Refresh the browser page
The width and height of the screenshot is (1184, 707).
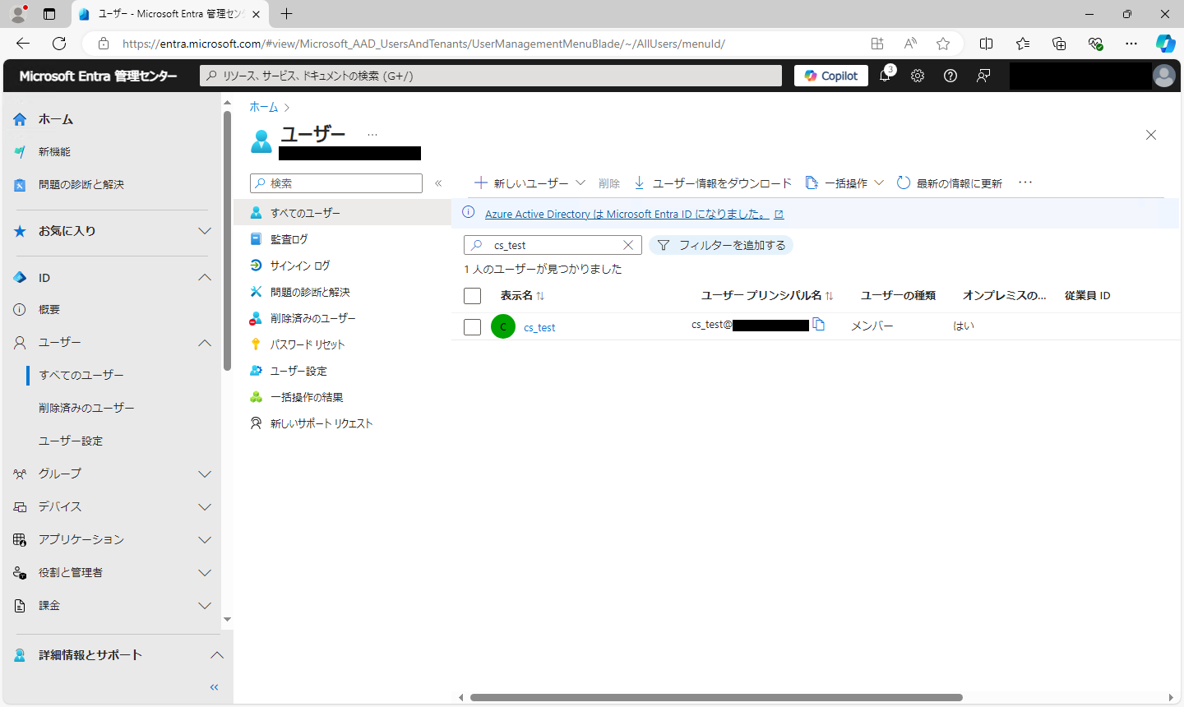(x=59, y=44)
